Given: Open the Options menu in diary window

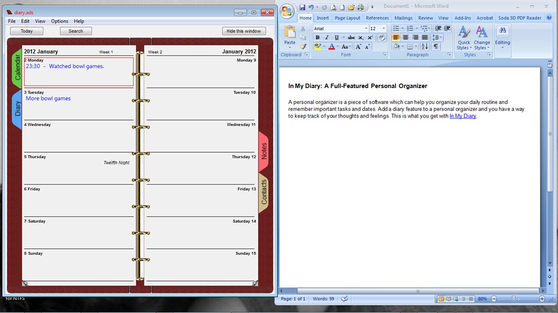Looking at the screenshot, I should tap(59, 21).
